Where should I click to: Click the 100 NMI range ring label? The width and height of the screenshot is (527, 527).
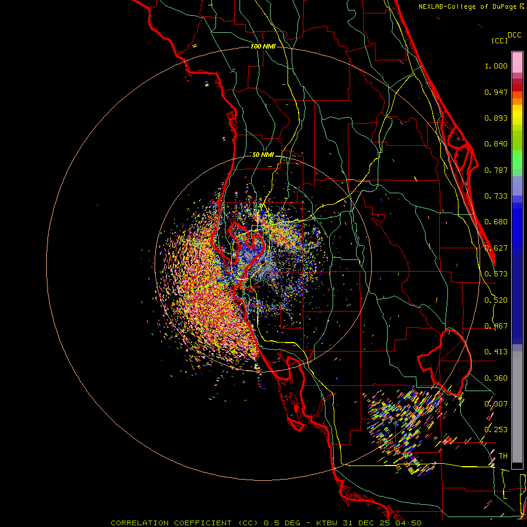(x=263, y=46)
